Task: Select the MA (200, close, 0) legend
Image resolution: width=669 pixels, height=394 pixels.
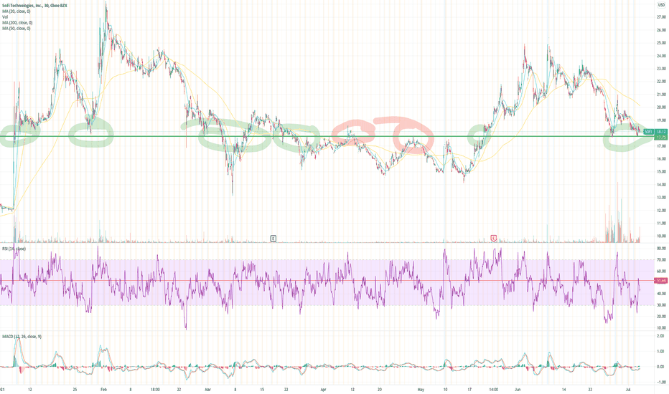Action: [x=17, y=23]
